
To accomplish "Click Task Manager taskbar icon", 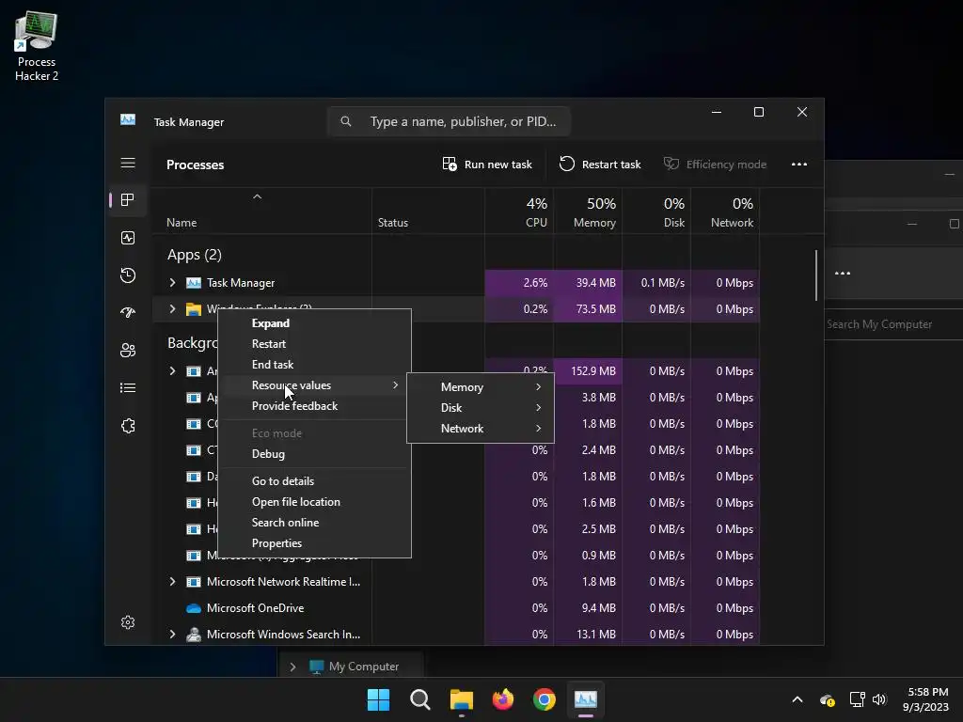I will click(x=585, y=699).
